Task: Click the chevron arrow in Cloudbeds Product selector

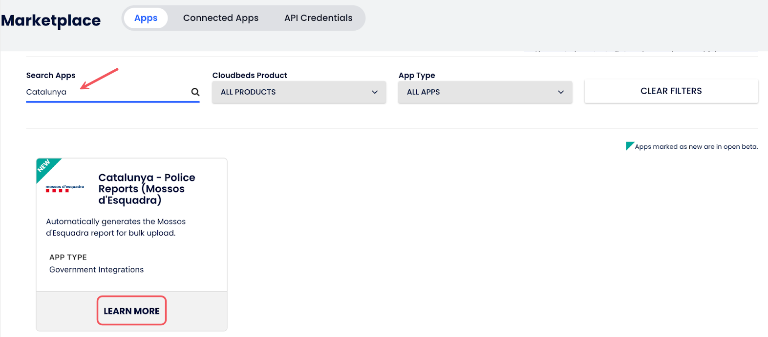Action: tap(375, 92)
